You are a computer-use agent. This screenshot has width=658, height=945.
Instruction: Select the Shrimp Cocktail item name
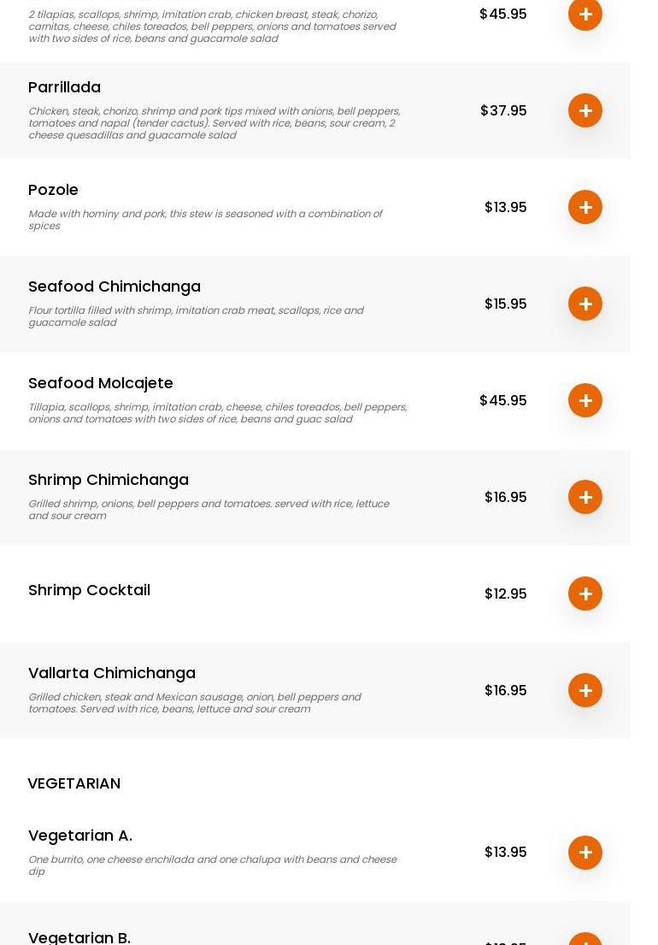(x=89, y=590)
